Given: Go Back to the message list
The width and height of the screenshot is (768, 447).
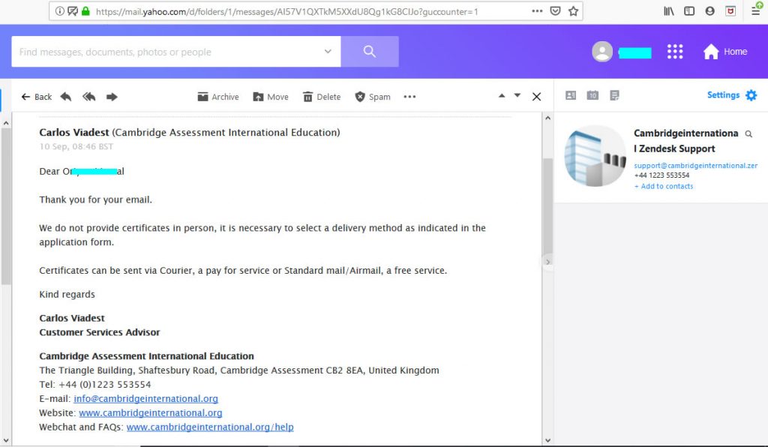Looking at the screenshot, I should 36,97.
